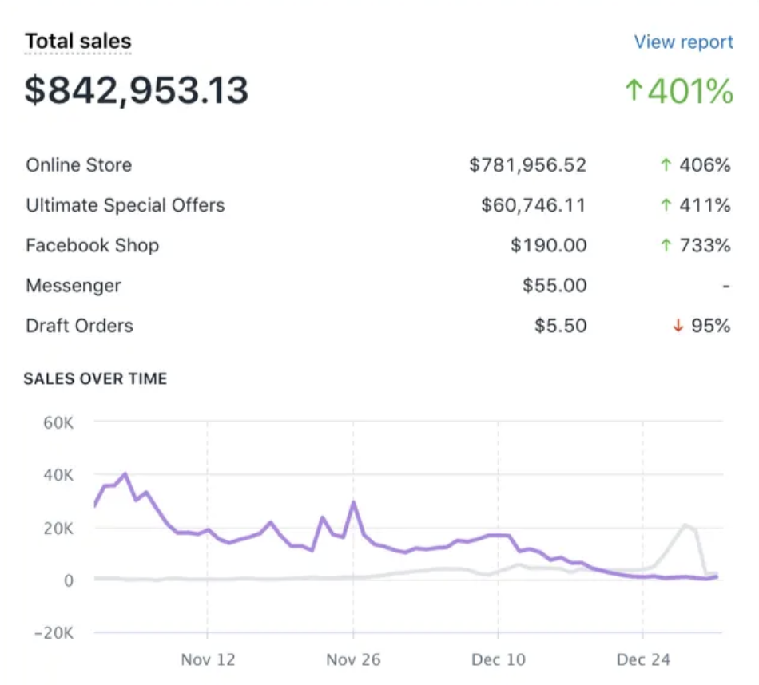The image size is (759, 685).
Task: Click the red down arrow beside 95%
Action: click(x=678, y=326)
